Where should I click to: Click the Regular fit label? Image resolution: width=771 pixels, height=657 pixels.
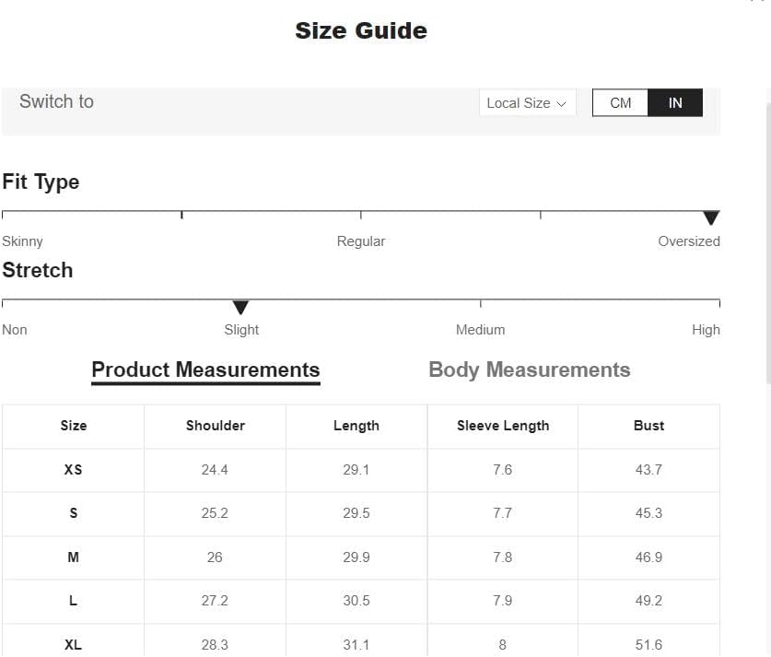(x=361, y=241)
